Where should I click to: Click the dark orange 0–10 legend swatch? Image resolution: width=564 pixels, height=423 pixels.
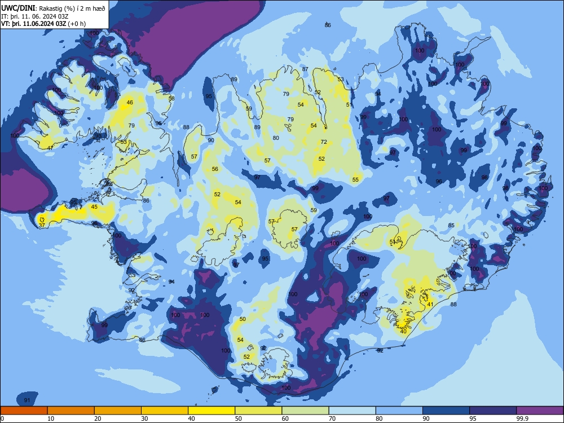24,411
